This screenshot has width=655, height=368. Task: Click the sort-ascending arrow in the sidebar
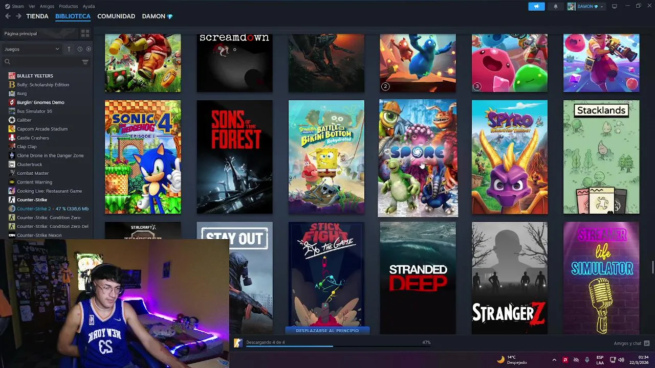pyautogui.click(x=69, y=49)
